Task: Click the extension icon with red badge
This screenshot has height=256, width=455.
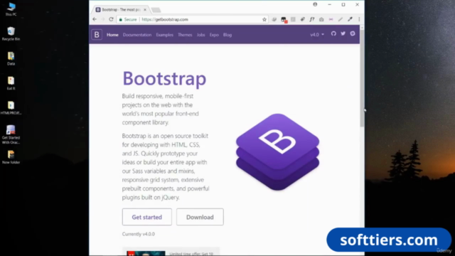Action: (284, 20)
